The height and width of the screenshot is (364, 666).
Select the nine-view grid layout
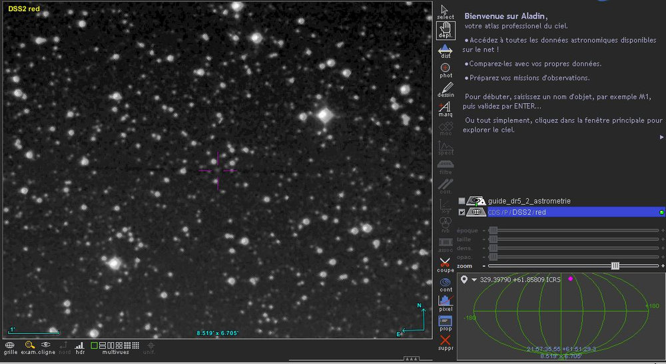click(127, 345)
